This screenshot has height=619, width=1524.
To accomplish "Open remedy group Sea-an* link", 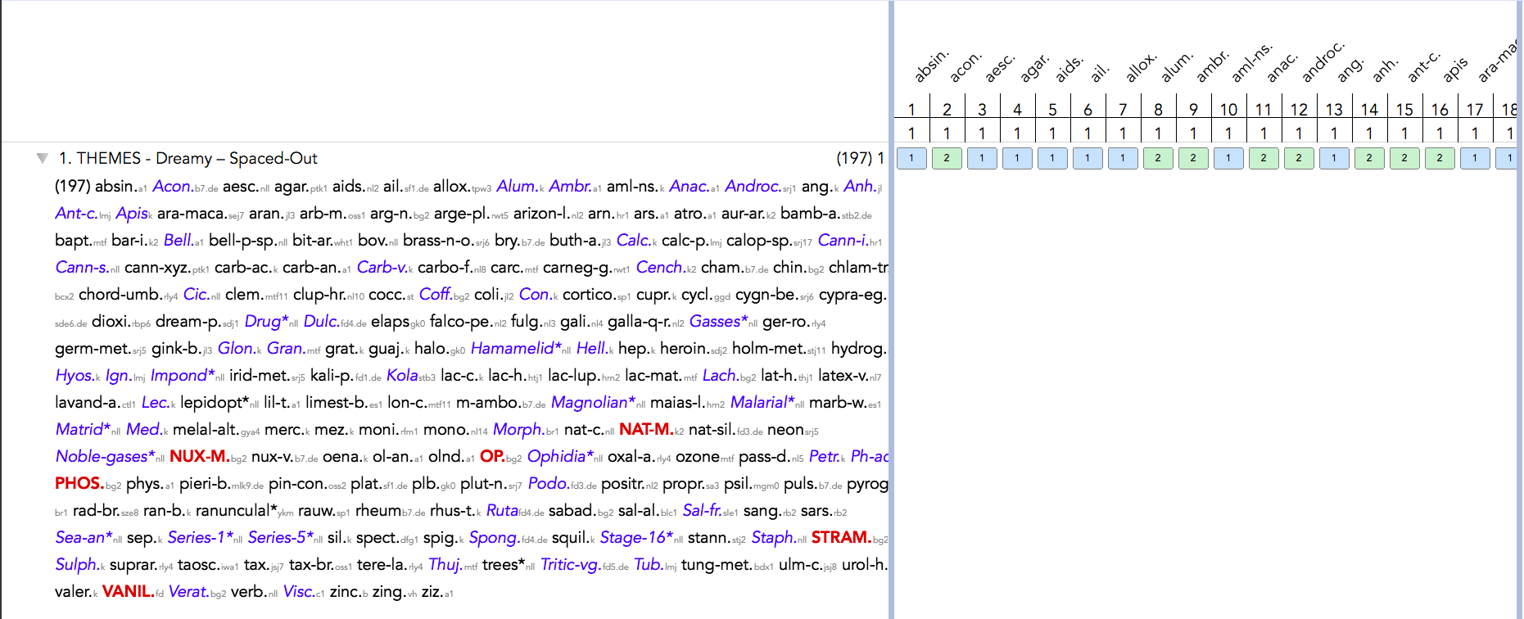I will (x=84, y=537).
